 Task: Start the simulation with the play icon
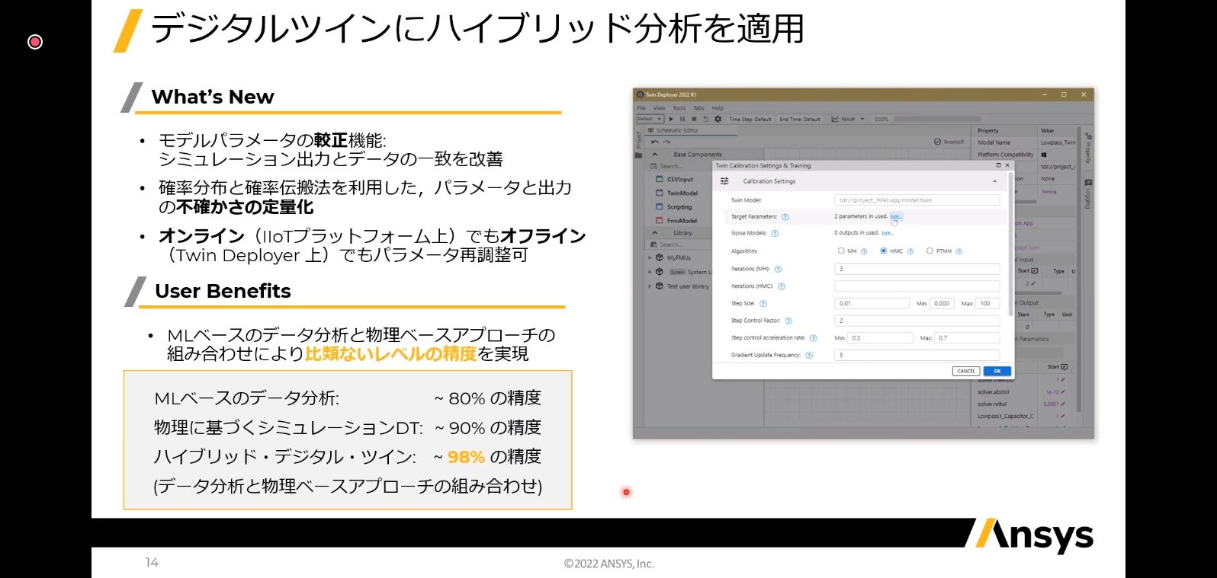(x=671, y=119)
